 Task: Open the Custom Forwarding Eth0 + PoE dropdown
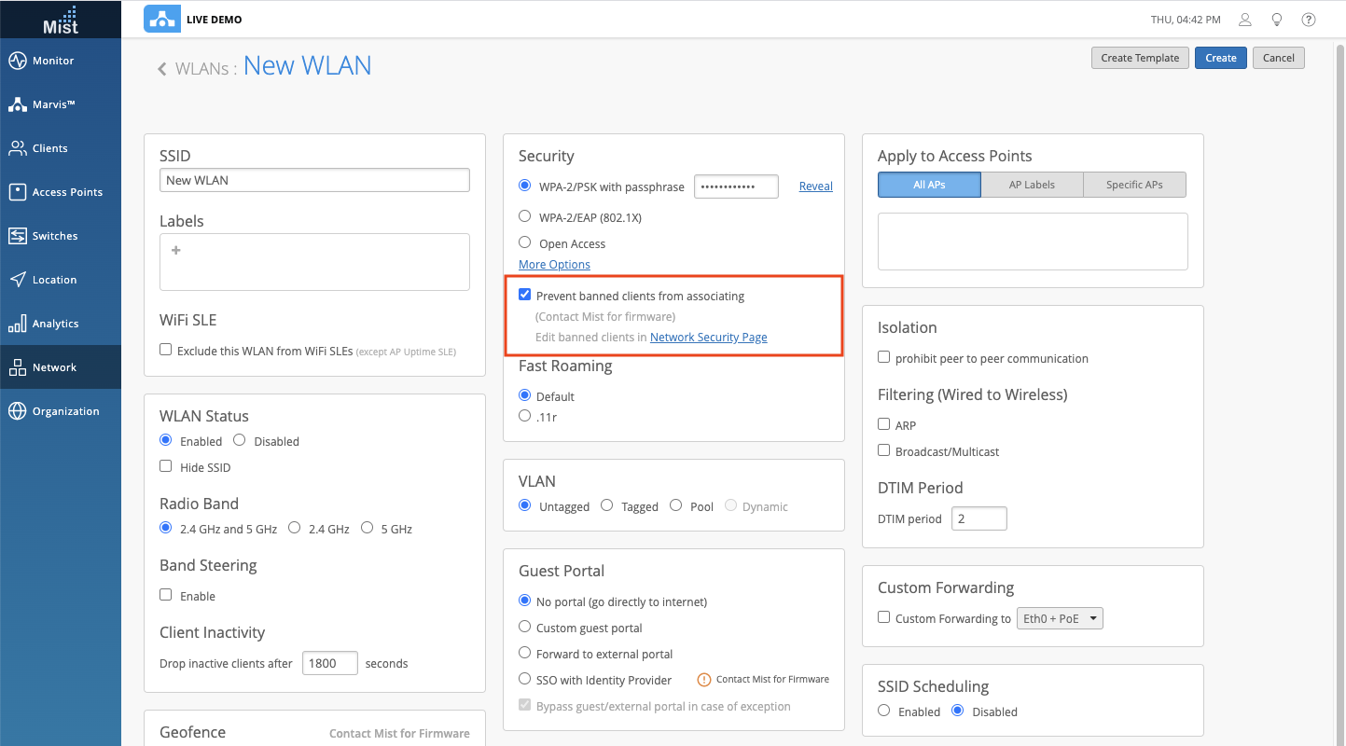pyautogui.click(x=1060, y=618)
